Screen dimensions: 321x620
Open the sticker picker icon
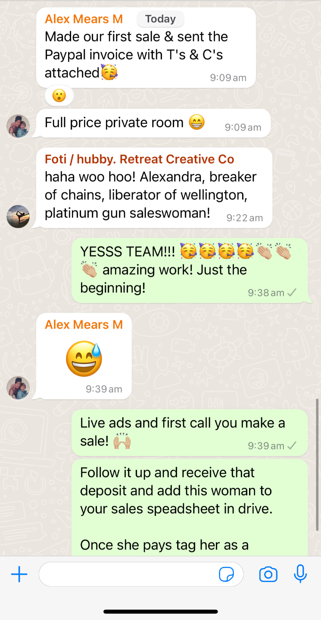tap(227, 574)
